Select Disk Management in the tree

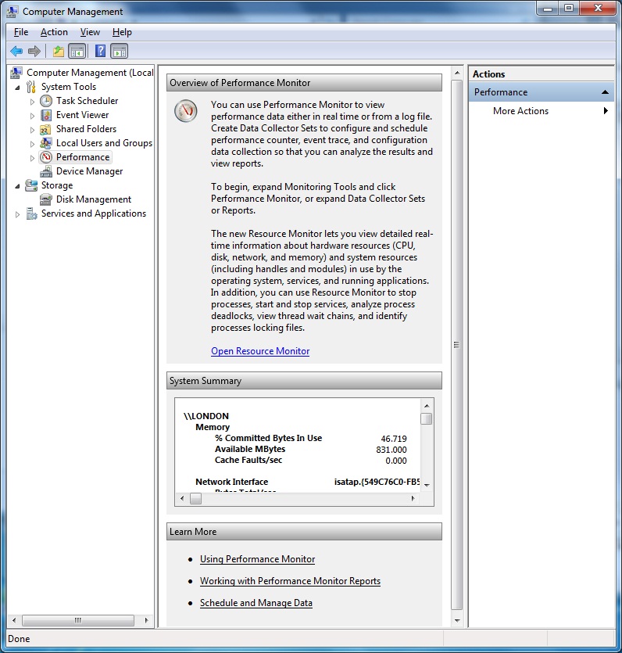(94, 199)
